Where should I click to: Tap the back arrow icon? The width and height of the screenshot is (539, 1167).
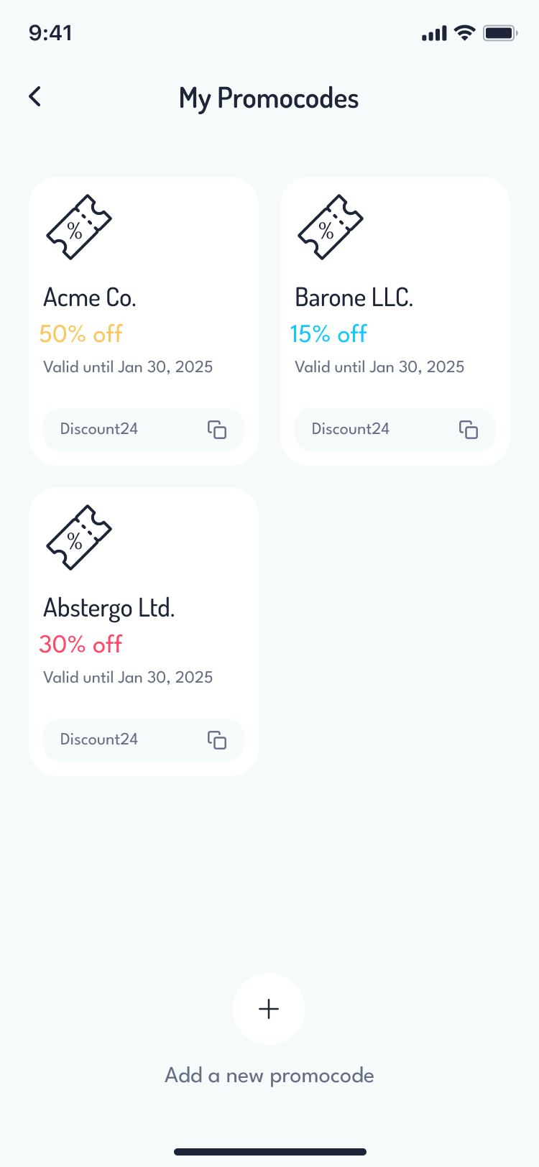34,96
